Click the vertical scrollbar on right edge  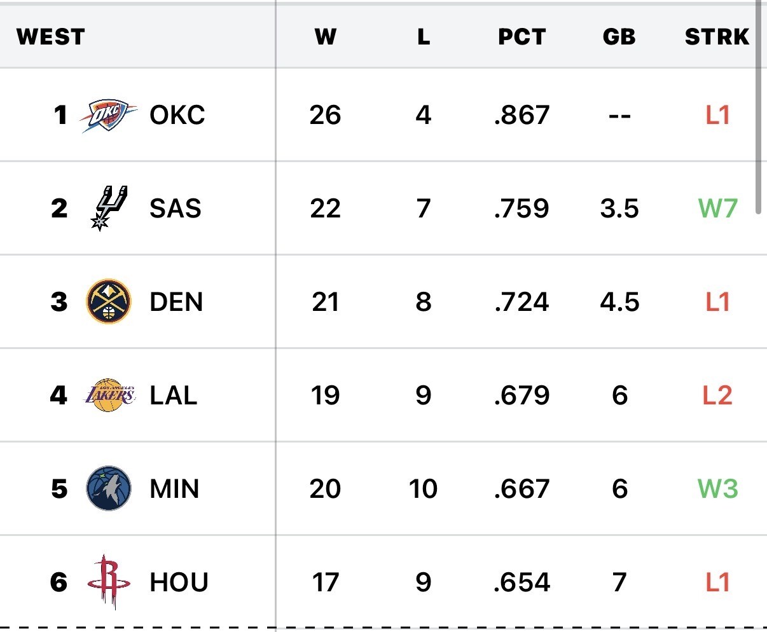pos(758,108)
